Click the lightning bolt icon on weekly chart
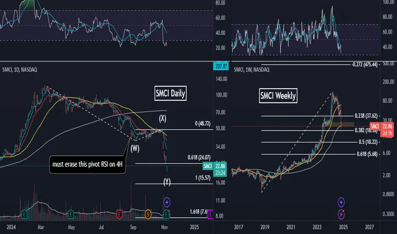 pyautogui.click(x=341, y=214)
